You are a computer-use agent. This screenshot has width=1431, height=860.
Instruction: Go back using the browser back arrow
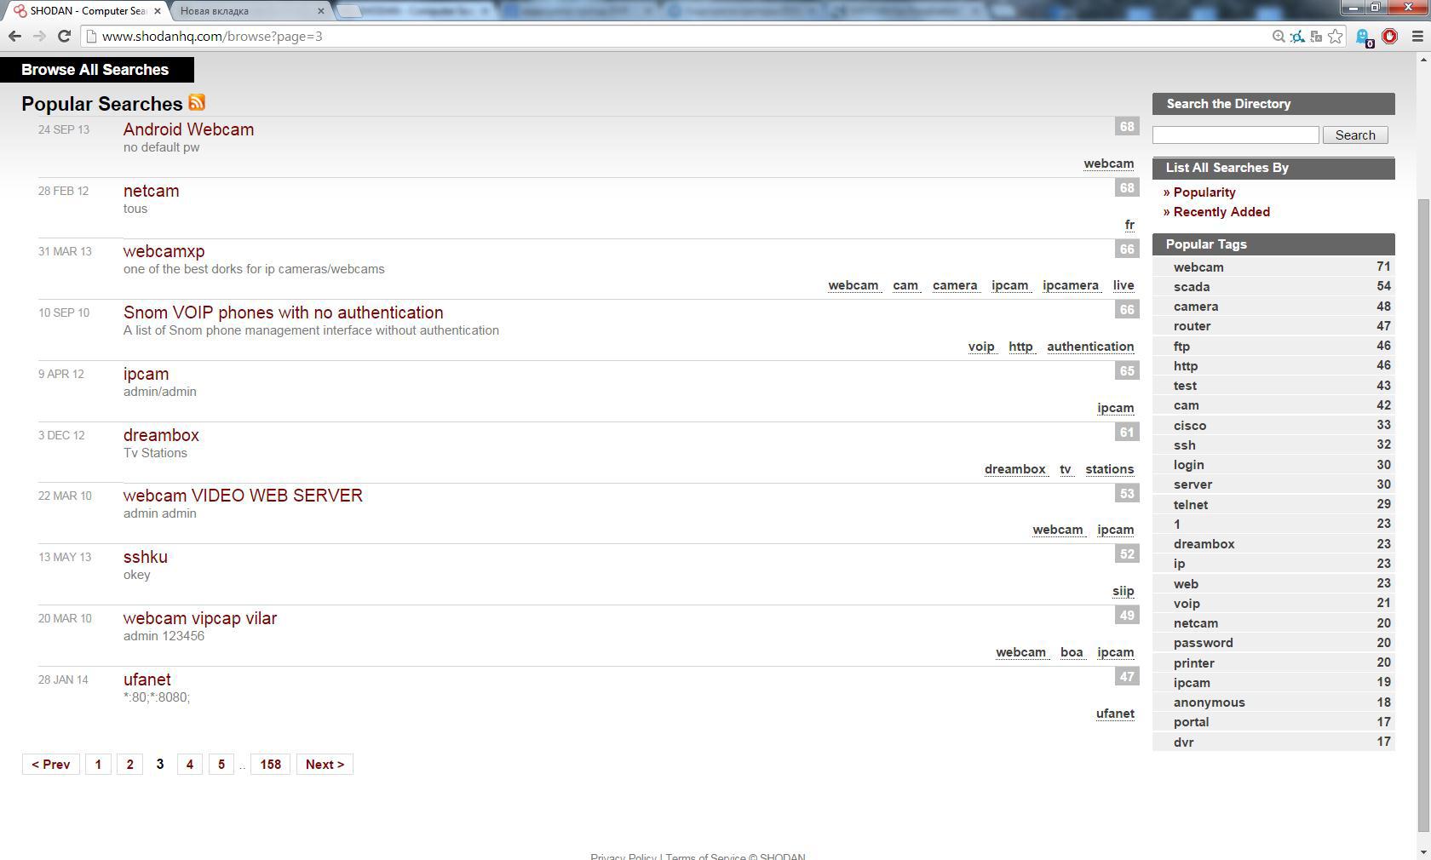coord(14,37)
